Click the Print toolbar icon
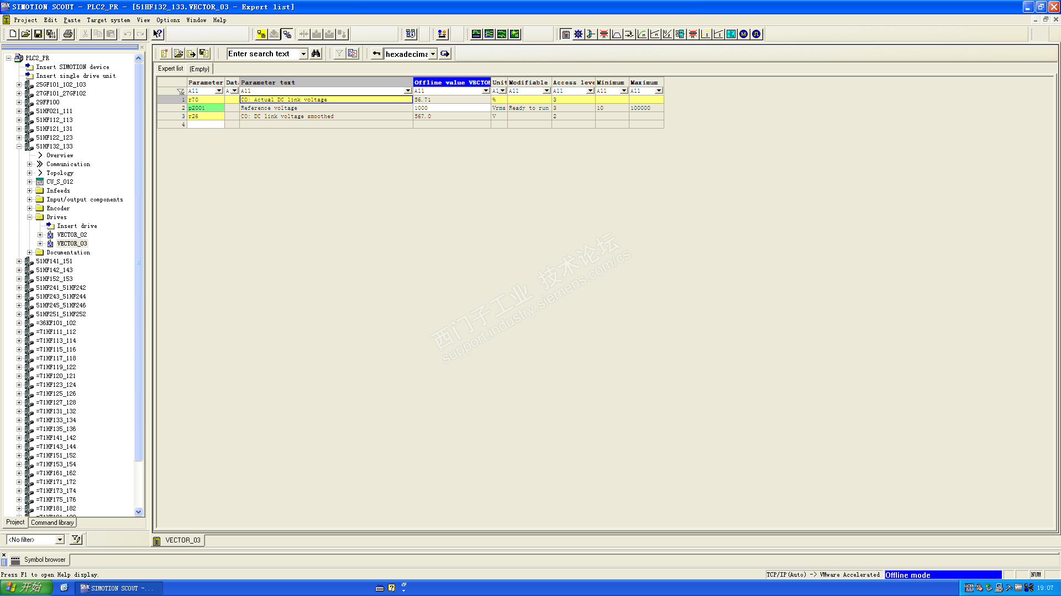The height and width of the screenshot is (596, 1061). click(x=67, y=34)
